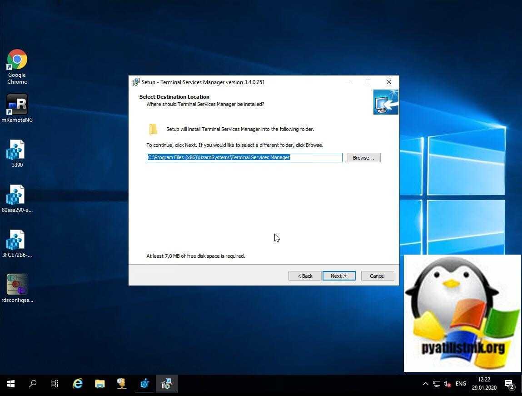
Task: Click the folder icon in the setup dialog
Action: pyautogui.click(x=153, y=129)
